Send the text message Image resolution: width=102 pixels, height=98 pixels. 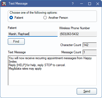87,91
